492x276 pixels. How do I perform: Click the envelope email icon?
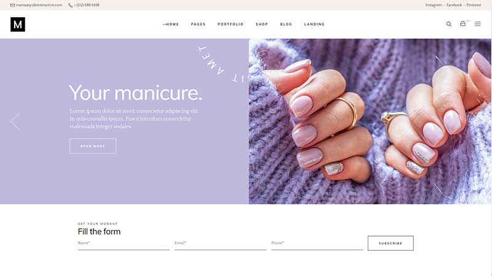(x=12, y=5)
